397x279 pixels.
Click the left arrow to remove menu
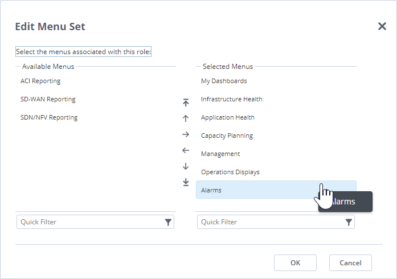point(186,150)
